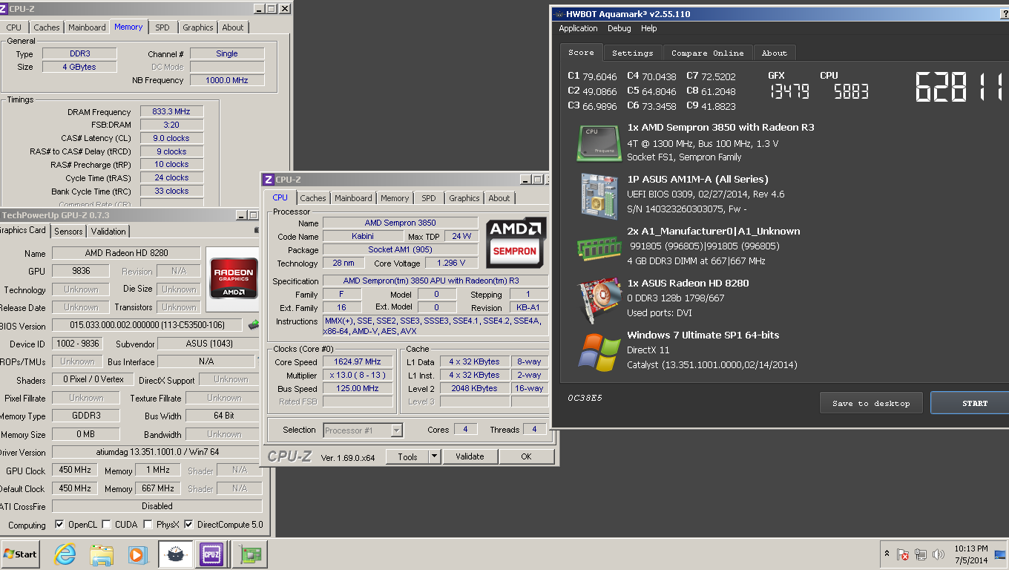Open Internet Explorer from the taskbar

click(x=65, y=554)
